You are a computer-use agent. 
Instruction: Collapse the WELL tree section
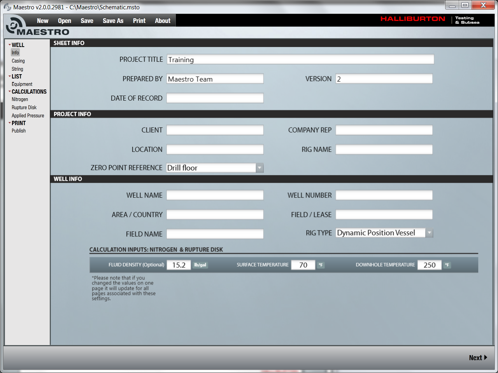pyautogui.click(x=10, y=45)
